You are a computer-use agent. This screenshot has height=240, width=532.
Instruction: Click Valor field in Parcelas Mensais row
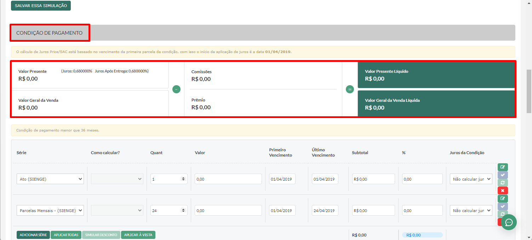coord(228,210)
